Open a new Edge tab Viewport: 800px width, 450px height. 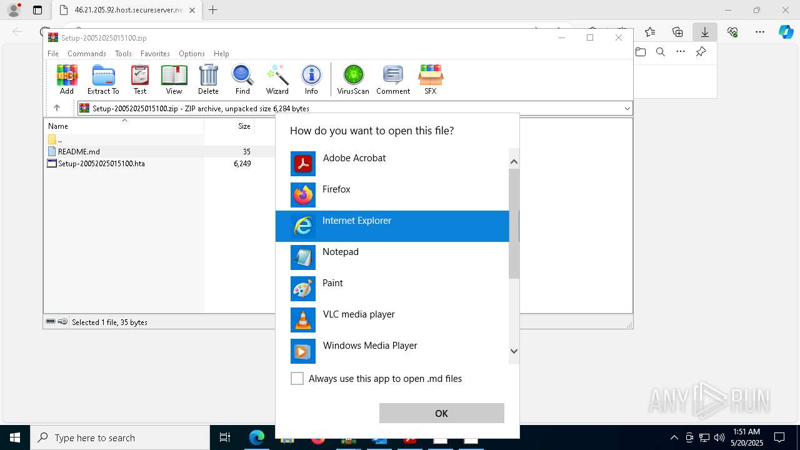(213, 10)
